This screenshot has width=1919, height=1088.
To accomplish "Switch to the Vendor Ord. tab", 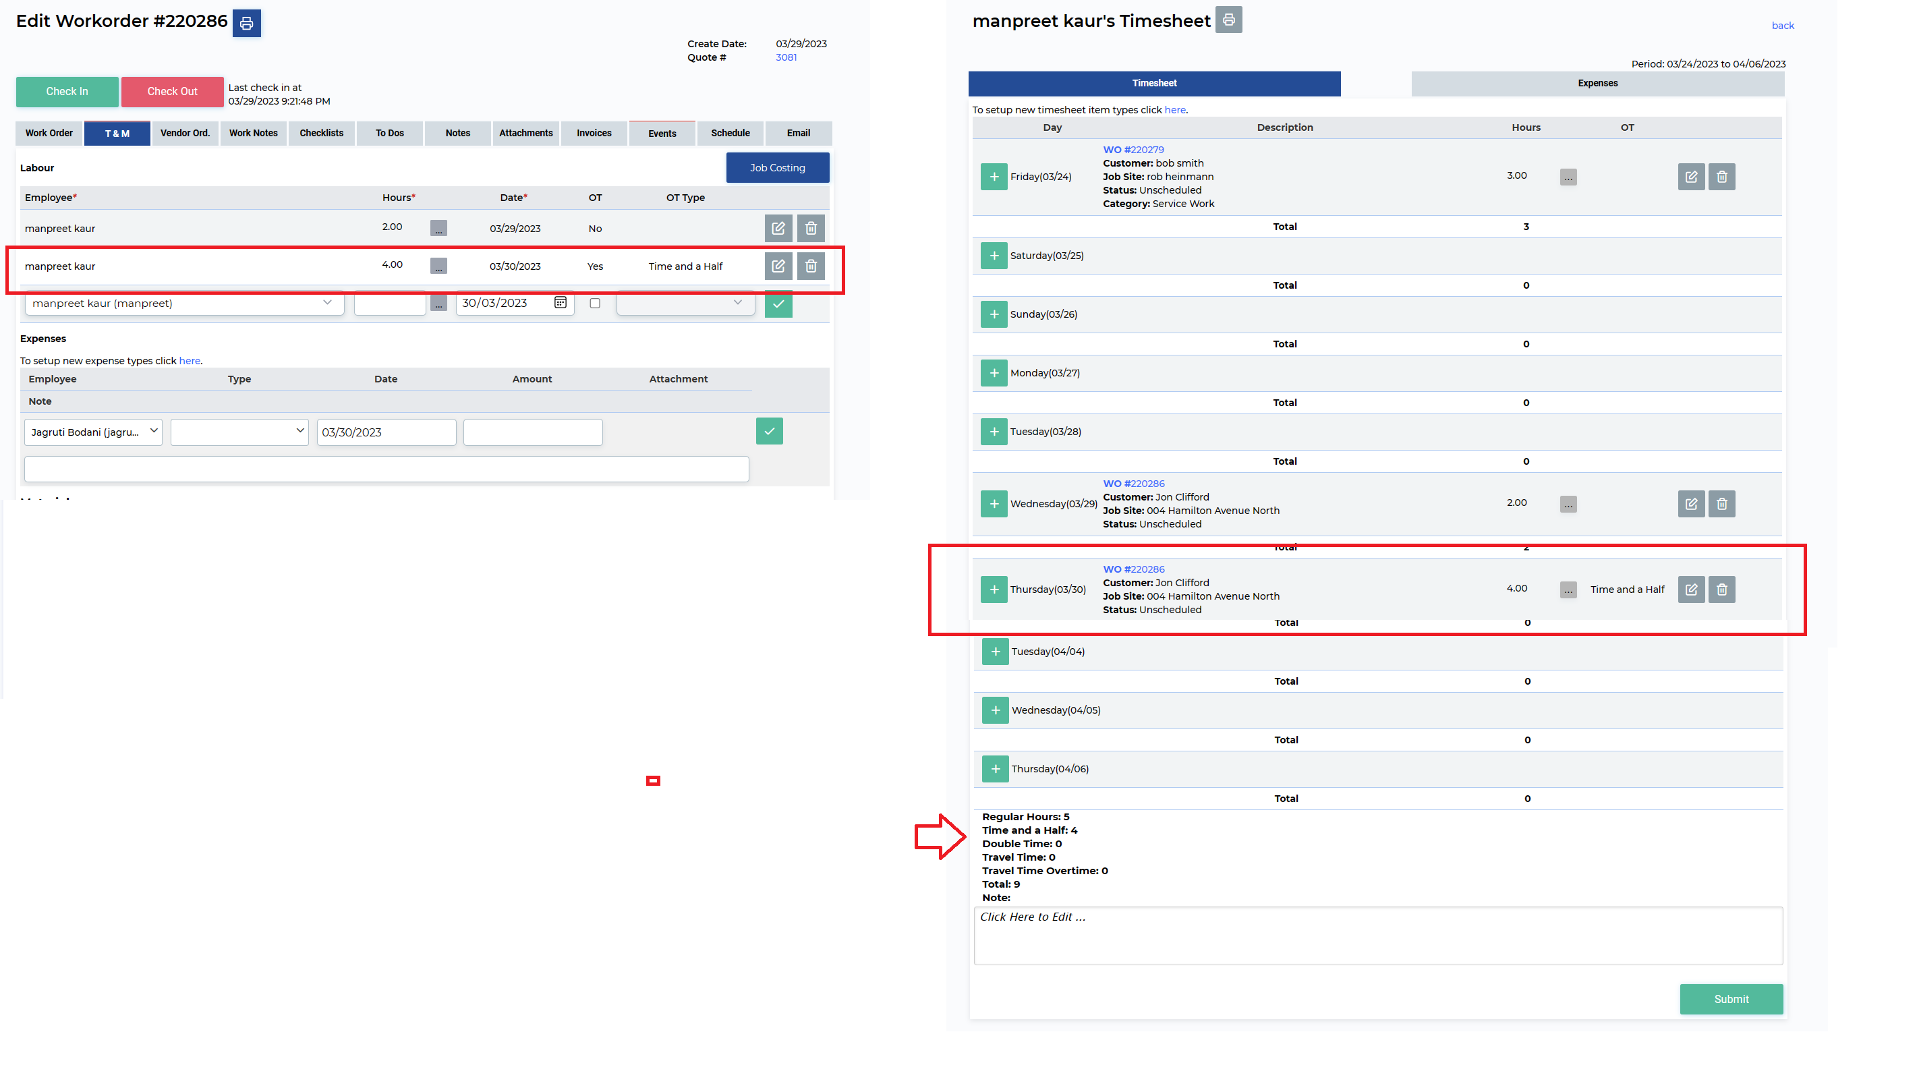I will pos(185,133).
